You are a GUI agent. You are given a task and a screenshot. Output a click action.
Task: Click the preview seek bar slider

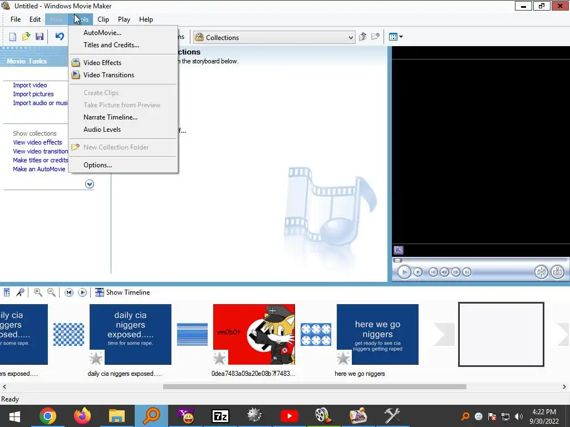point(397,260)
